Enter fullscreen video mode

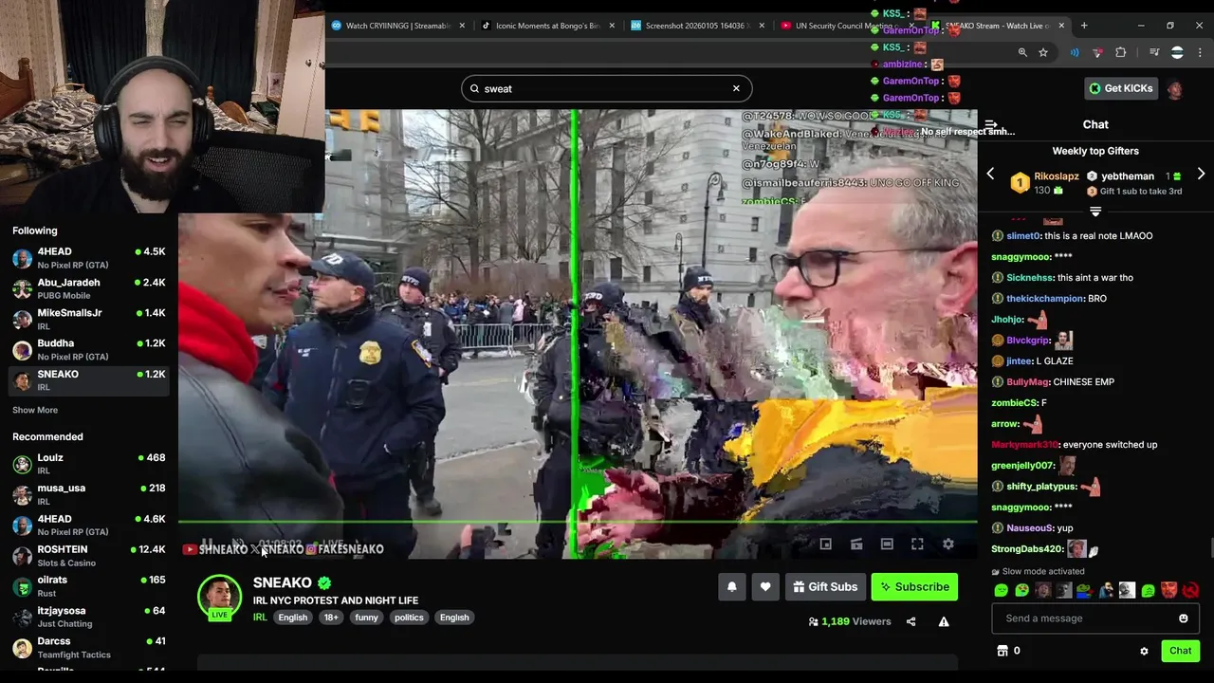(x=917, y=545)
